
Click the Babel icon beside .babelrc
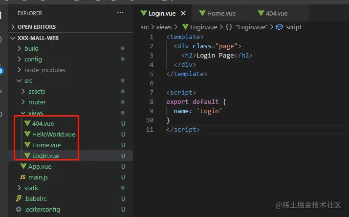click(19, 198)
